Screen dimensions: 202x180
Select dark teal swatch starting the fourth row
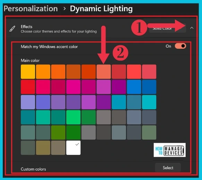point(28,117)
